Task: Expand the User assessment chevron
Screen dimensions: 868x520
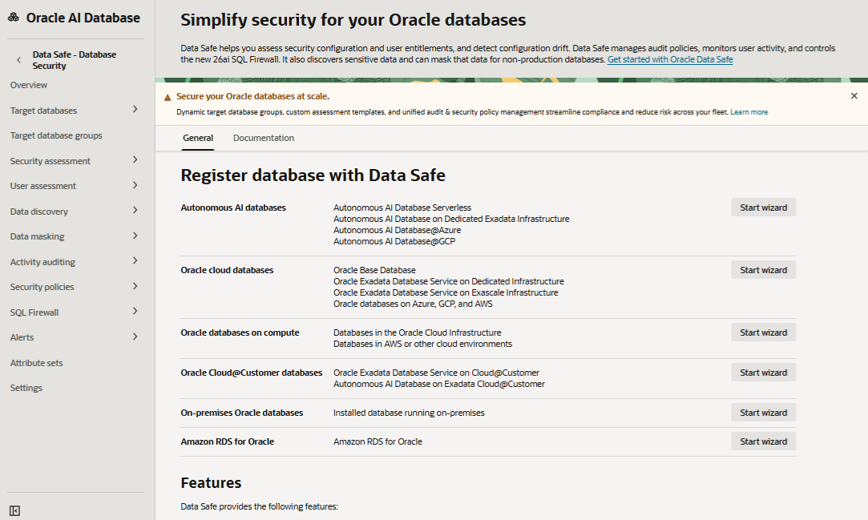Action: point(135,185)
